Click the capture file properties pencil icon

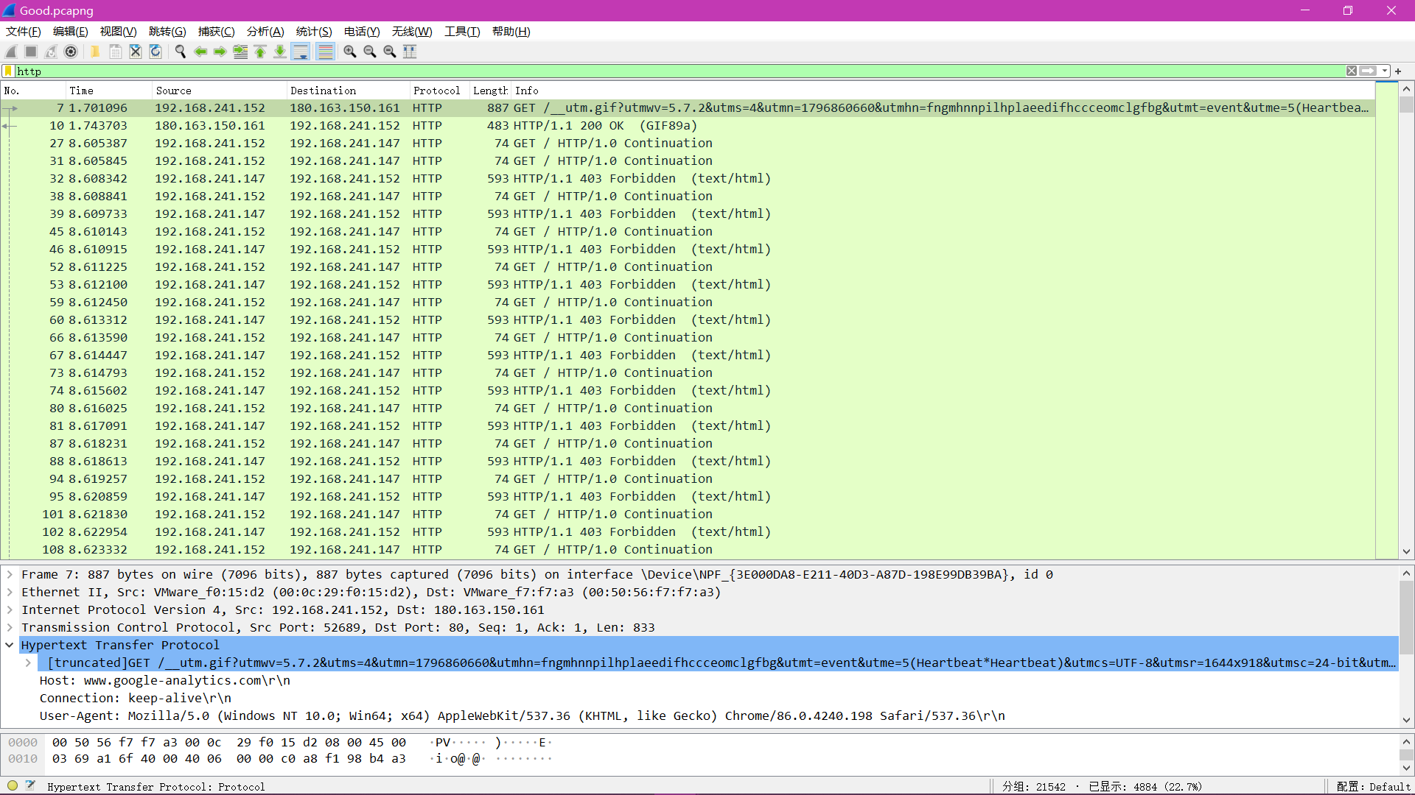coord(30,785)
